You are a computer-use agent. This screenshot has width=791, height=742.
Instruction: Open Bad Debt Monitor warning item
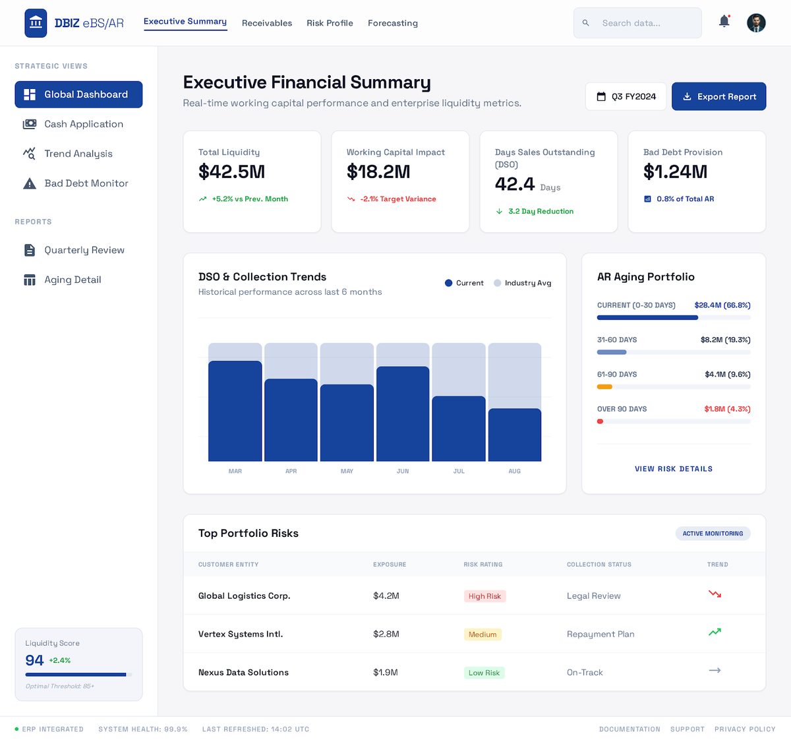[78, 183]
